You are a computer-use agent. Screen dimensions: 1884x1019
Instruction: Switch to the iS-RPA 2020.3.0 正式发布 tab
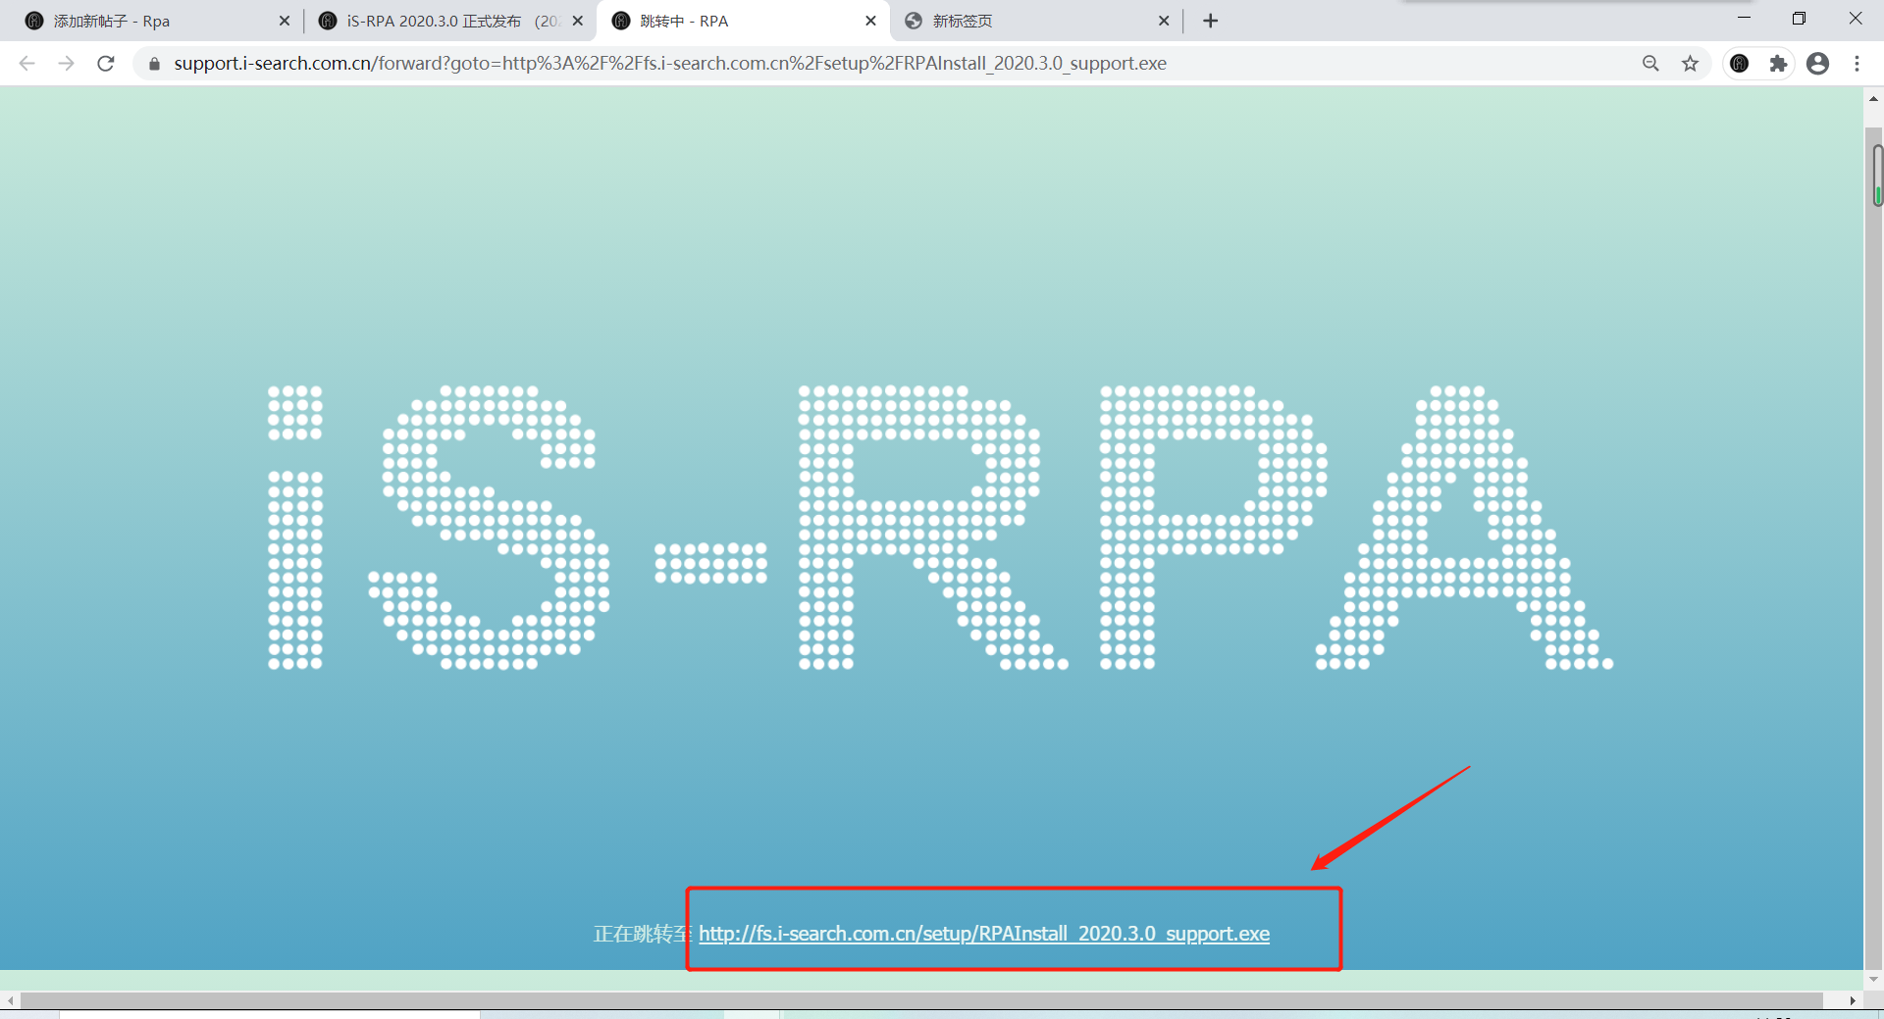pos(446,21)
